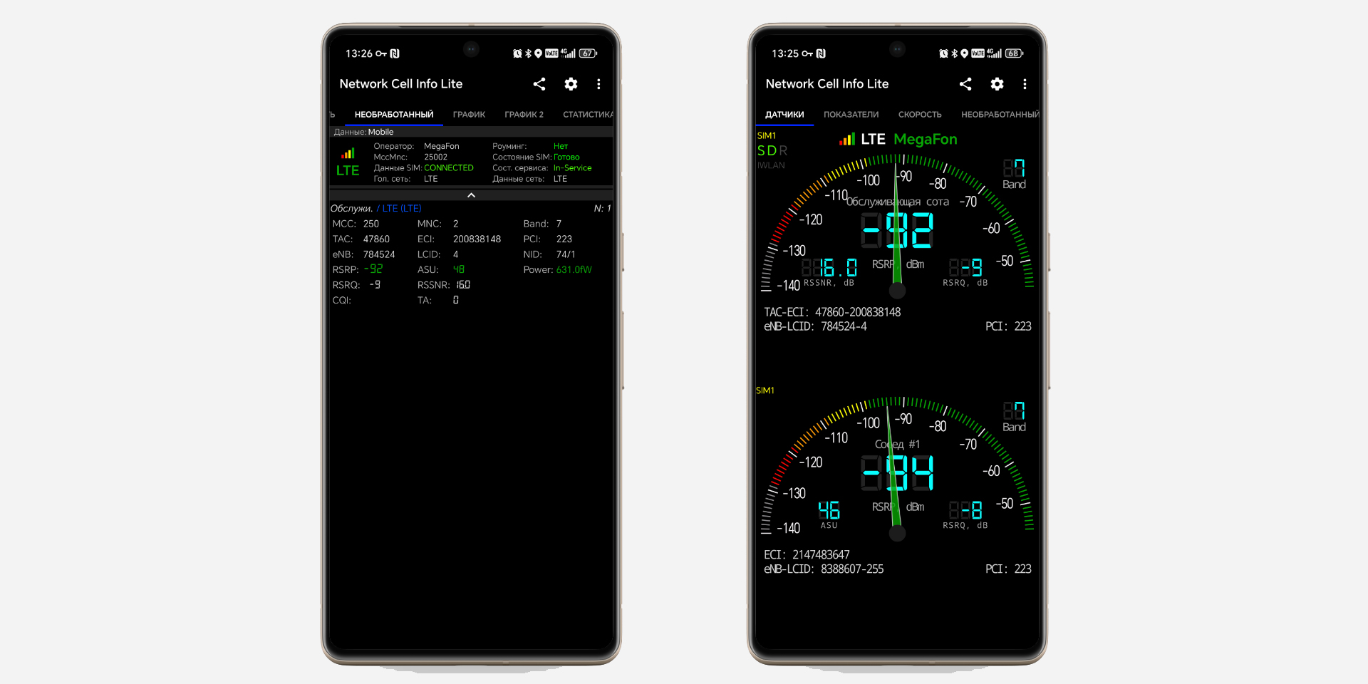Collapse the SIM info panel chevron

(471, 195)
